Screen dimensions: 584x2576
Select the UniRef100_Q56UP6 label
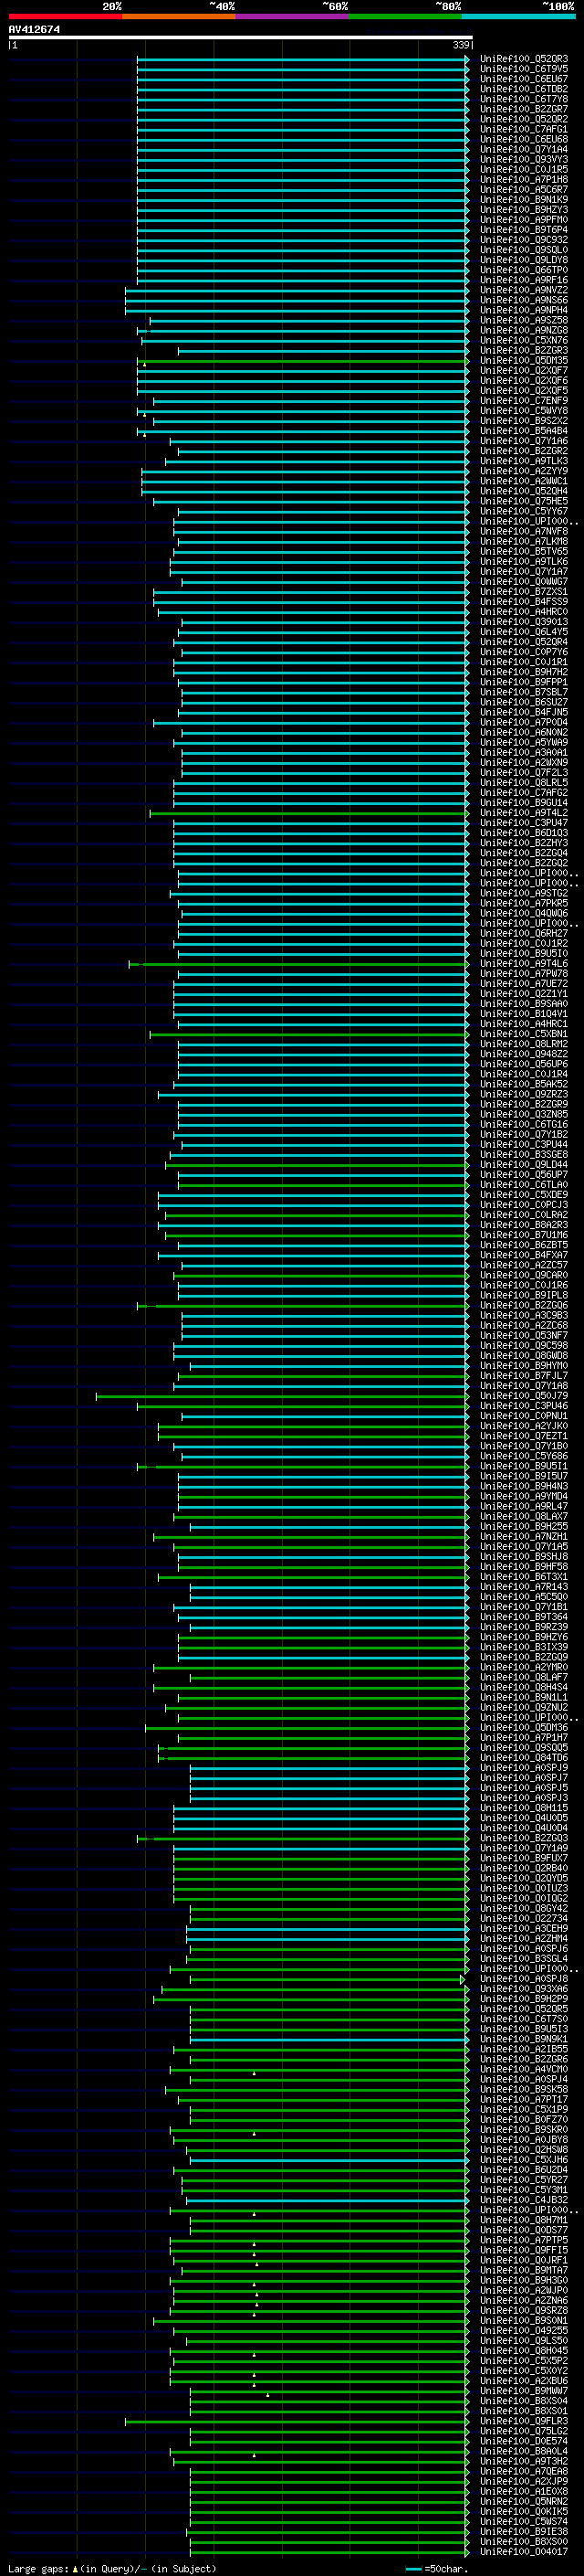[x=523, y=1064]
